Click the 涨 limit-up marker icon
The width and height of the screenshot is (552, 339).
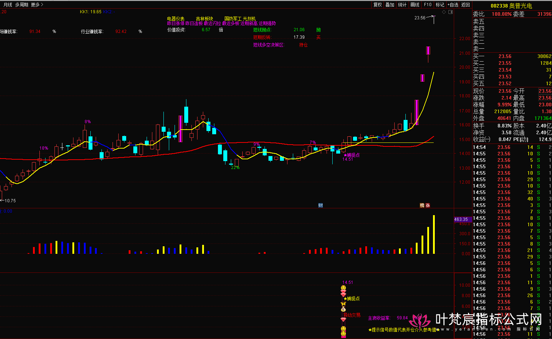(428, 205)
